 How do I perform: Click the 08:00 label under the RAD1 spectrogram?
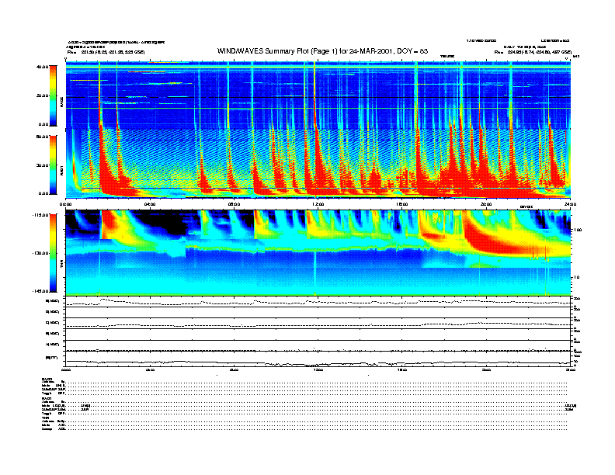point(234,204)
